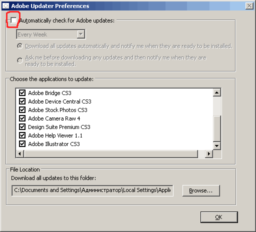The height and width of the screenshot is (232, 256).
Task: Confirm preferences with the OK button
Action: pos(219,217)
